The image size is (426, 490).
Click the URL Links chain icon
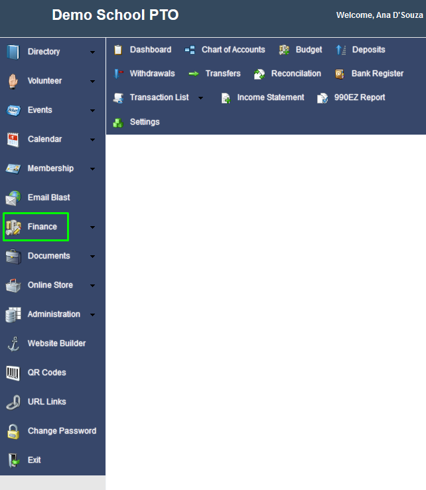pyautogui.click(x=13, y=402)
